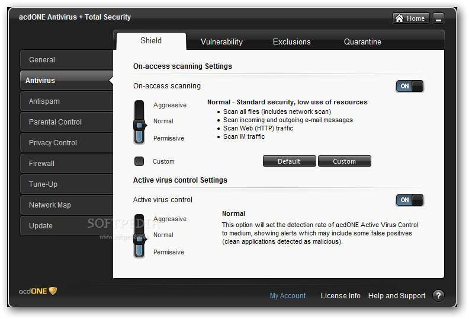This screenshot has width=469, height=319.
Task: Click 'Scan incoming and outgoing e-mail messages'
Action: click(x=288, y=120)
